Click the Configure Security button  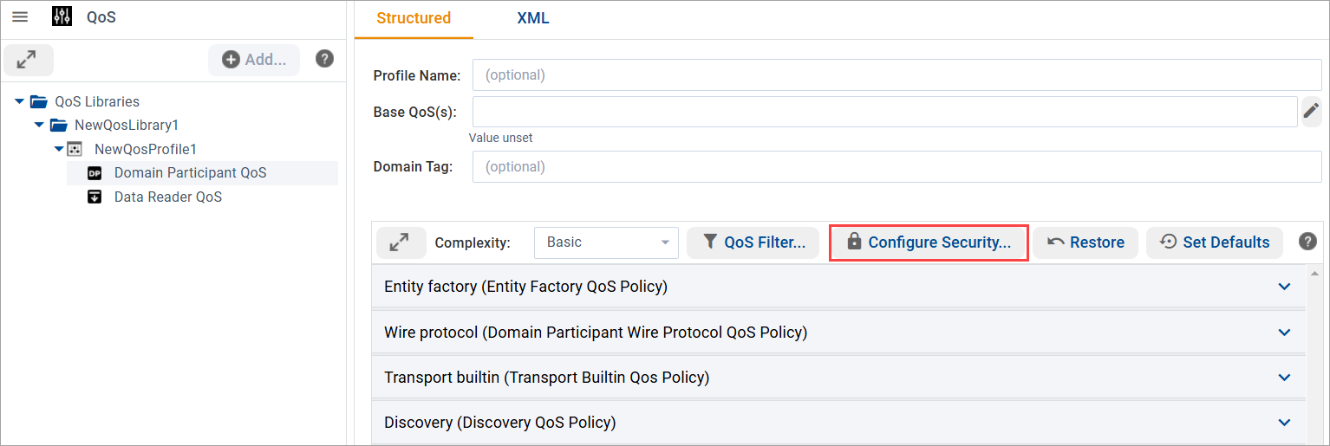pyautogui.click(x=929, y=242)
